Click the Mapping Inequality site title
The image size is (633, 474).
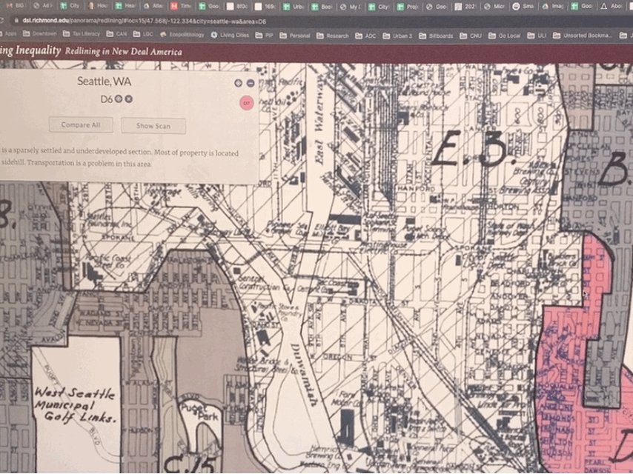pyautogui.click(x=30, y=50)
